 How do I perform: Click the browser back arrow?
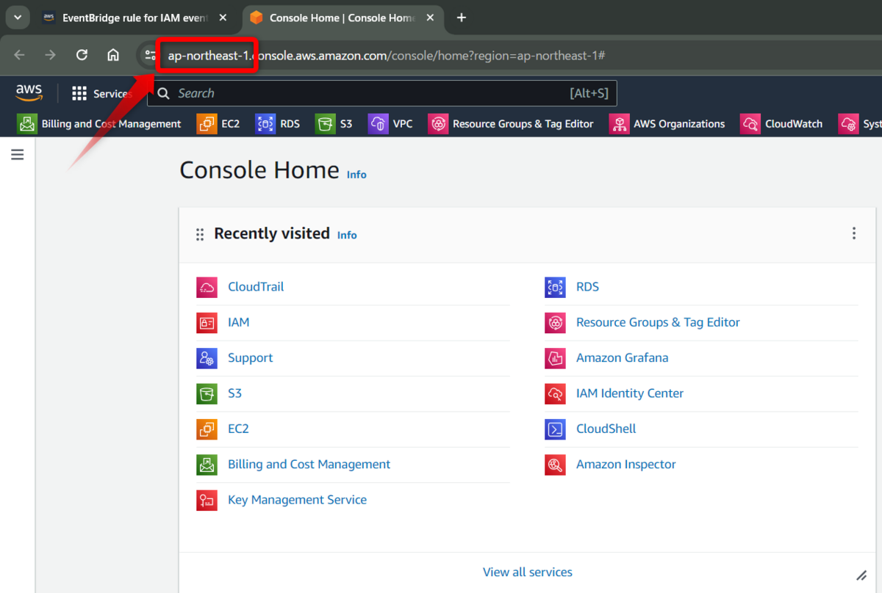click(19, 55)
